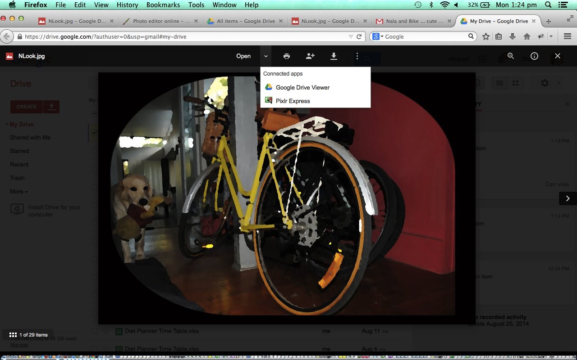The height and width of the screenshot is (360, 577).
Task: Open Firefox downloads arrow
Action: tap(513, 36)
